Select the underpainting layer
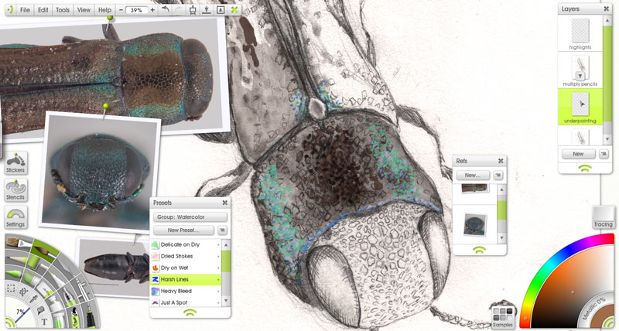Screen dimensions: 619x331 (580, 107)
